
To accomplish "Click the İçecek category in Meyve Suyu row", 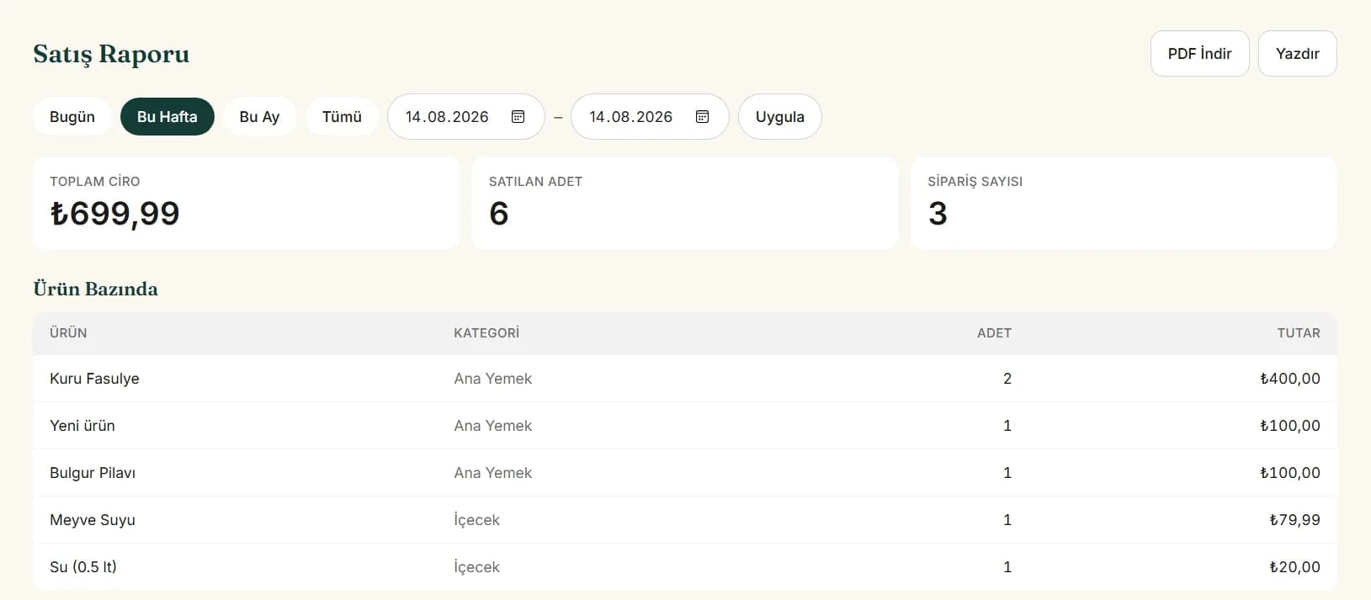I will [x=476, y=520].
